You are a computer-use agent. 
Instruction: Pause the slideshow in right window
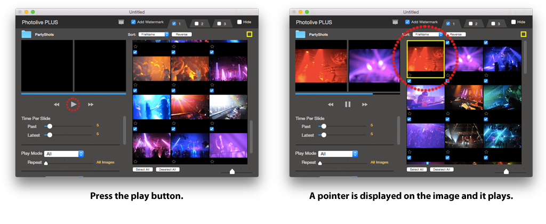pyautogui.click(x=348, y=104)
